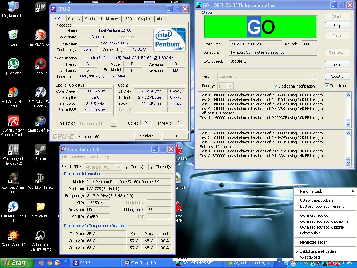
Task: Open Tools menu in Core Temp
Action: 93,157
